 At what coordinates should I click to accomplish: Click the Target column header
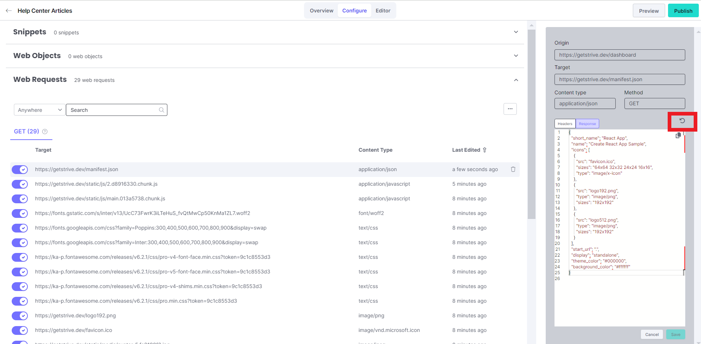tap(43, 150)
